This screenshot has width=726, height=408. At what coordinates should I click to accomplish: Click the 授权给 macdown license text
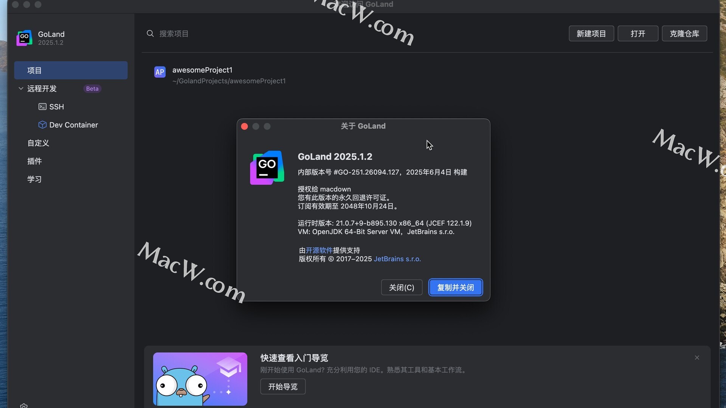tap(324, 189)
